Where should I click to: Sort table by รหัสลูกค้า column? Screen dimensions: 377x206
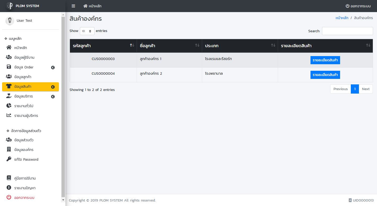click(x=103, y=46)
